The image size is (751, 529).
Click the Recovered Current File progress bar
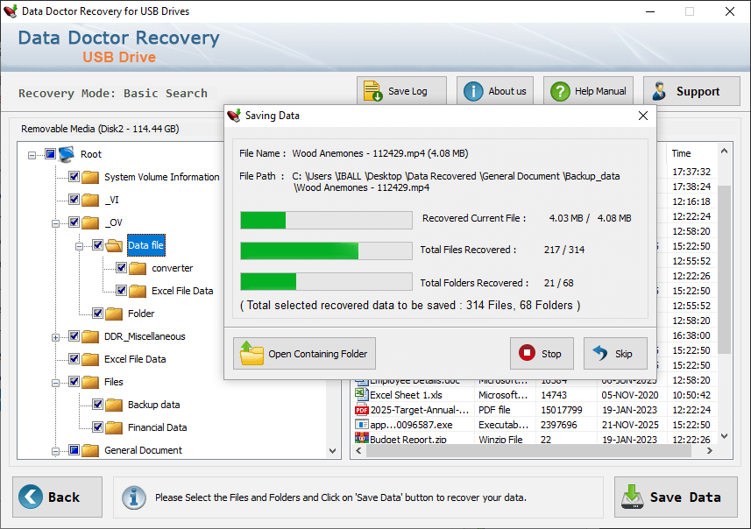pyautogui.click(x=326, y=220)
